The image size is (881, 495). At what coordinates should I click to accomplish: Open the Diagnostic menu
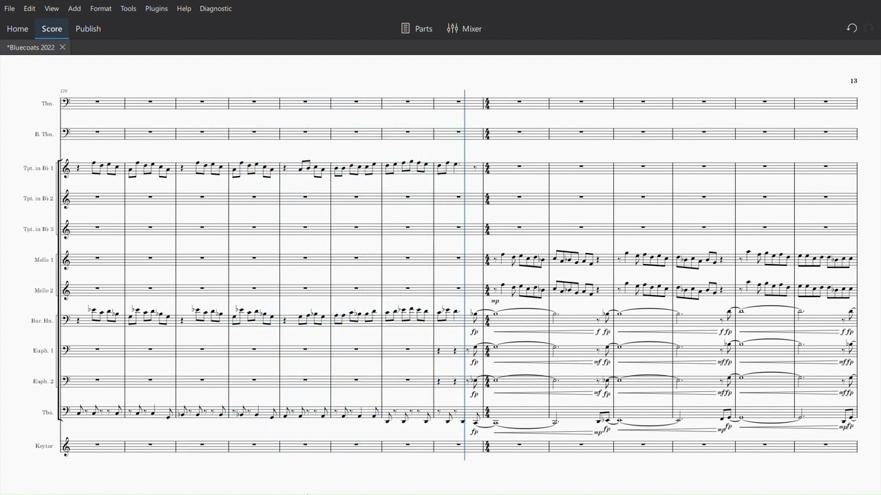pos(215,8)
